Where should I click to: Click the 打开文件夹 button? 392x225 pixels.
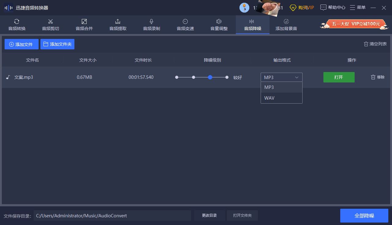[x=242, y=215]
